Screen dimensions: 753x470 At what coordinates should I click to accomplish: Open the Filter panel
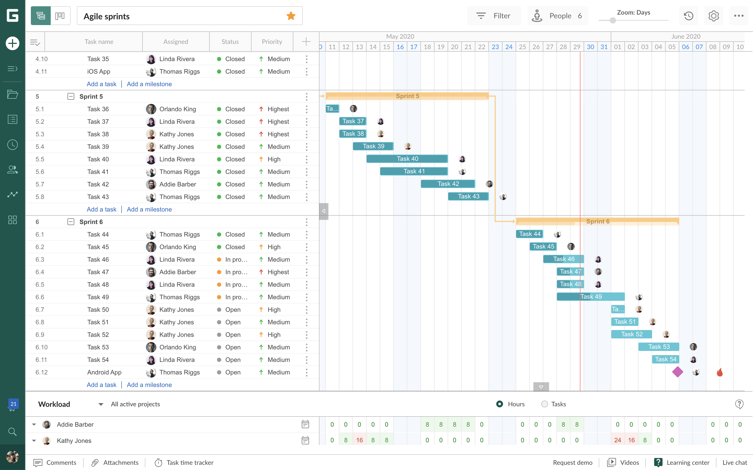(x=493, y=16)
